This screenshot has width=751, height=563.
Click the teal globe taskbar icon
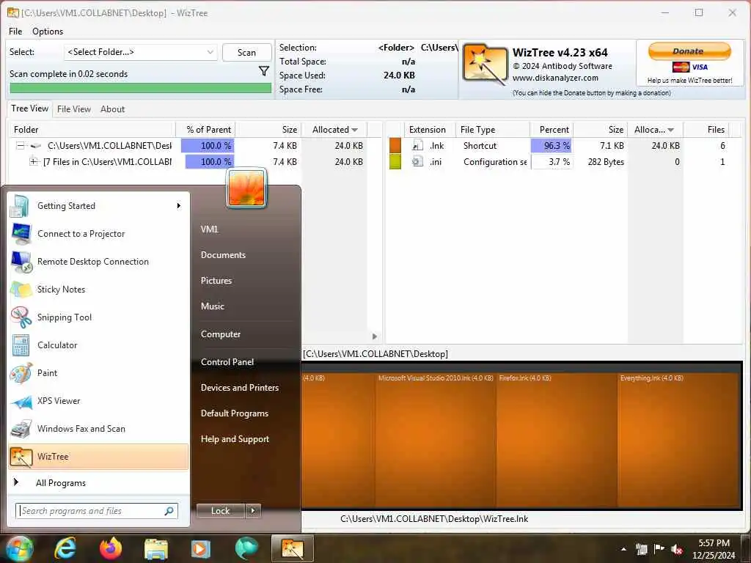point(246,548)
